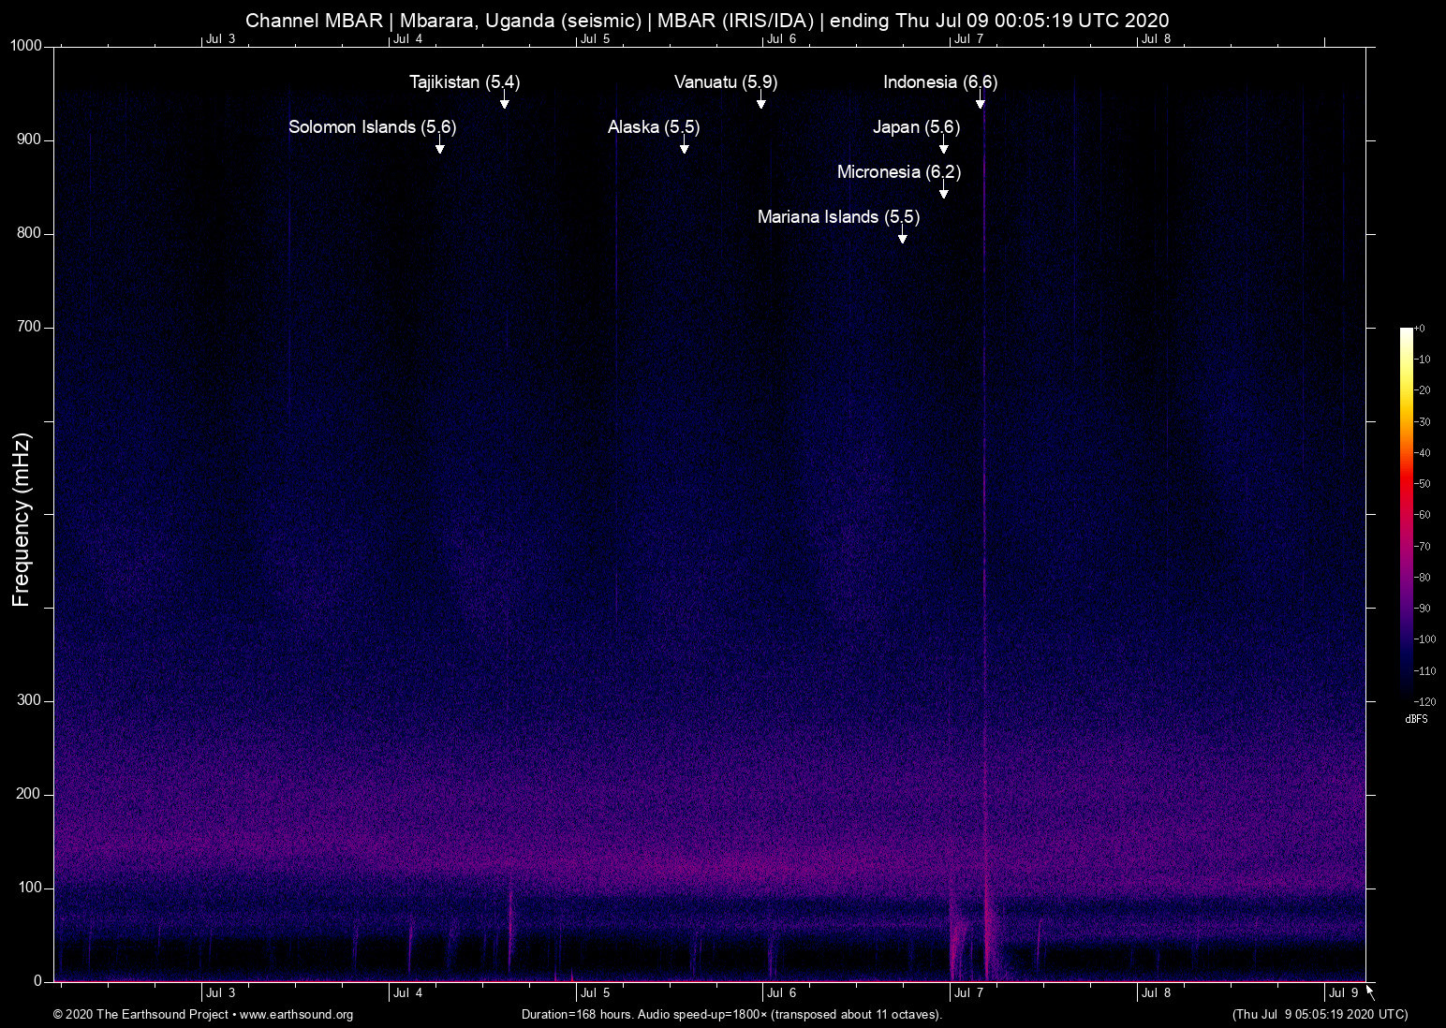Click the dBFS color scale bar
The height and width of the screenshot is (1028, 1446).
pyautogui.click(x=1406, y=513)
